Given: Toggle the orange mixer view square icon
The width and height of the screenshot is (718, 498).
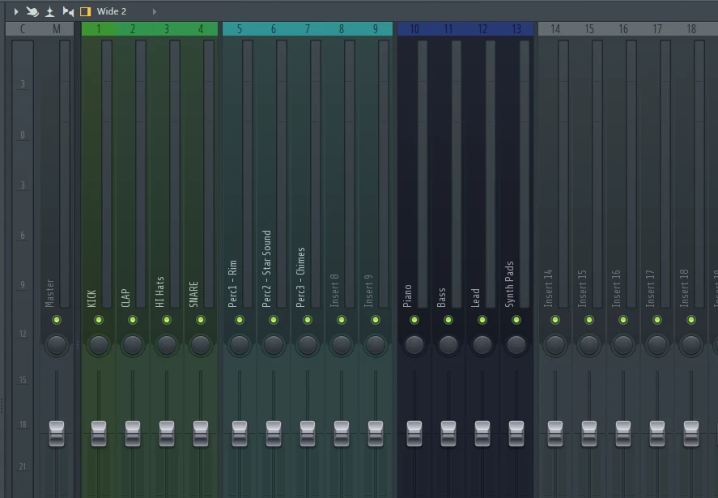Looking at the screenshot, I should [x=85, y=11].
